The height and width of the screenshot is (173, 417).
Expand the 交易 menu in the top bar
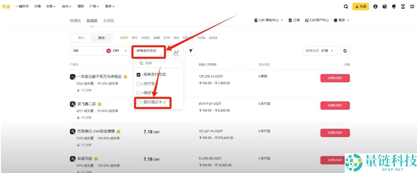(x=51, y=6)
